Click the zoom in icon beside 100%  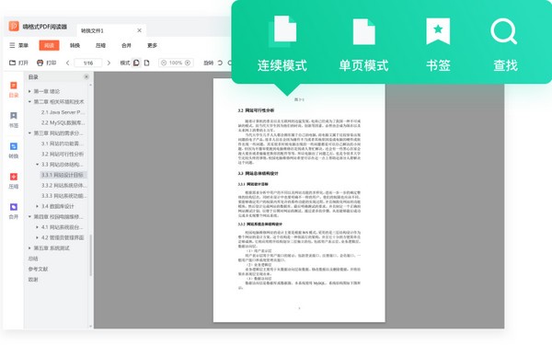[x=188, y=63]
